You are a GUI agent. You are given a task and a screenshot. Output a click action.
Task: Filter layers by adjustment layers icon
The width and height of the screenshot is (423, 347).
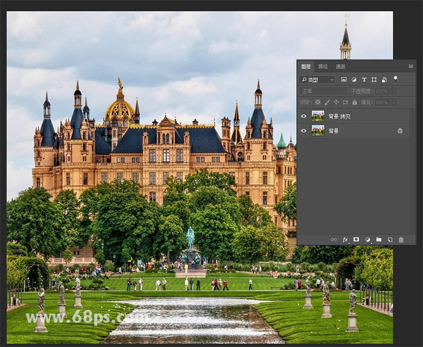pos(354,79)
